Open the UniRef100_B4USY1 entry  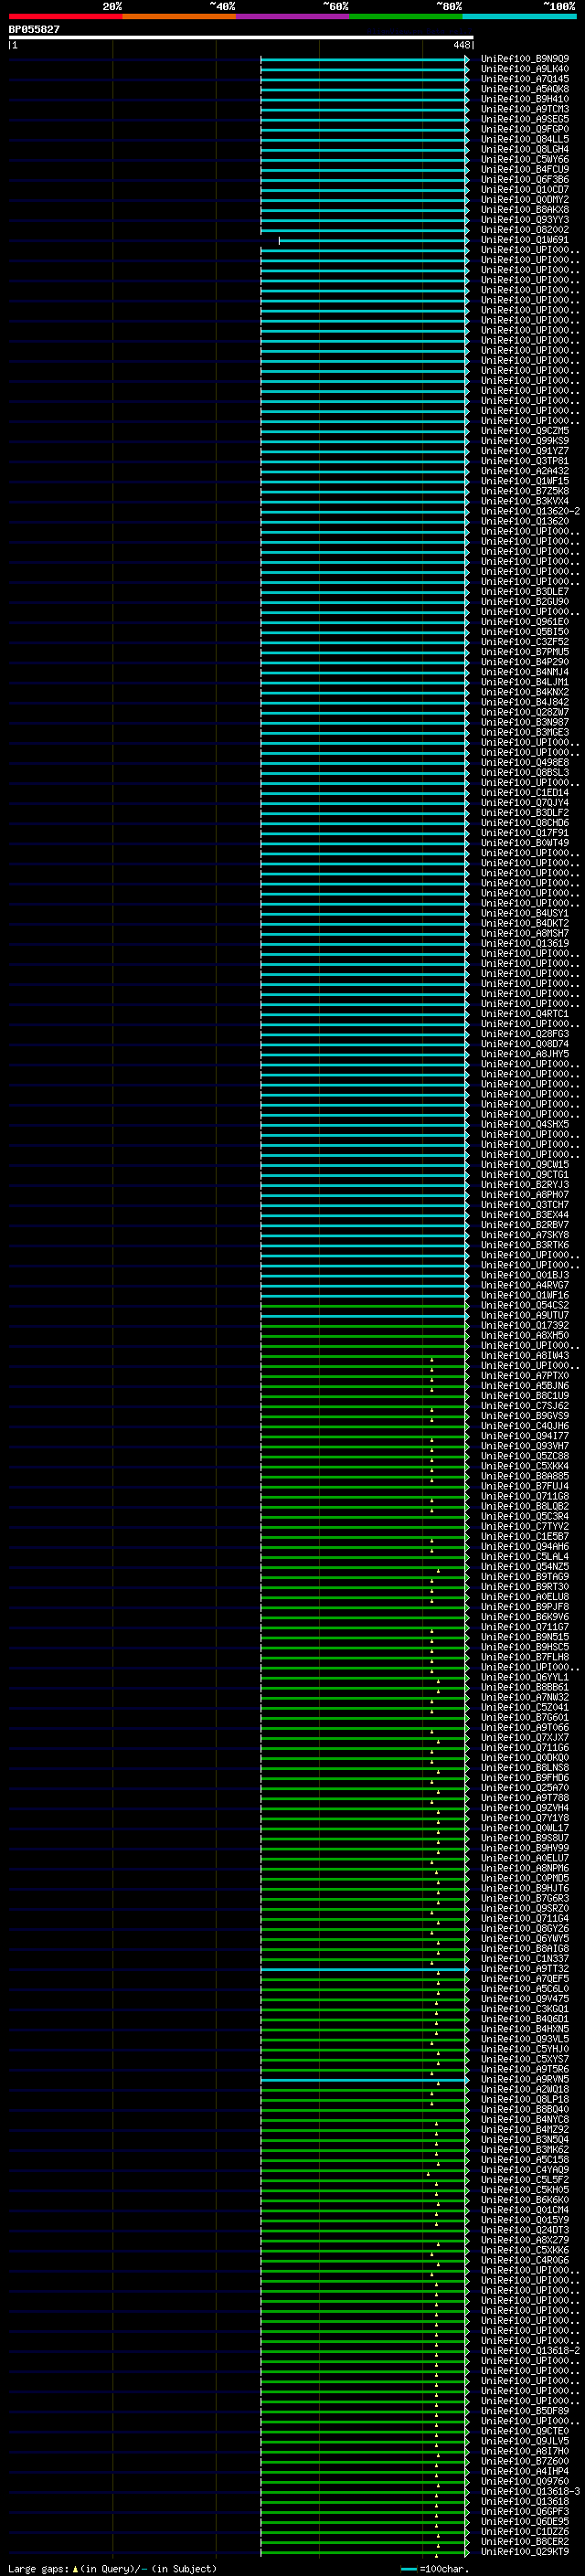[524, 913]
